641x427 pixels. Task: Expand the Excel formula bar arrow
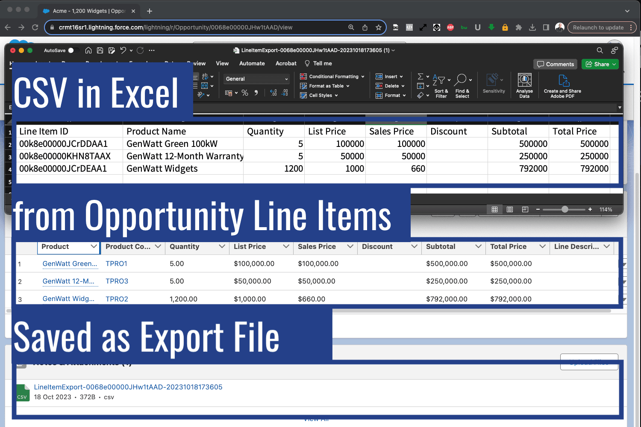620,108
